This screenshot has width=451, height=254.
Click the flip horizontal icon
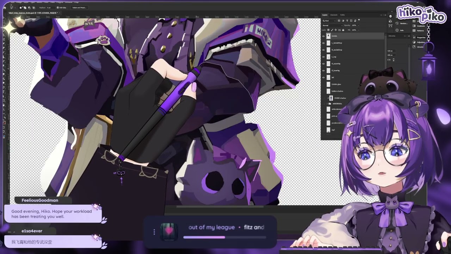(x=389, y=60)
